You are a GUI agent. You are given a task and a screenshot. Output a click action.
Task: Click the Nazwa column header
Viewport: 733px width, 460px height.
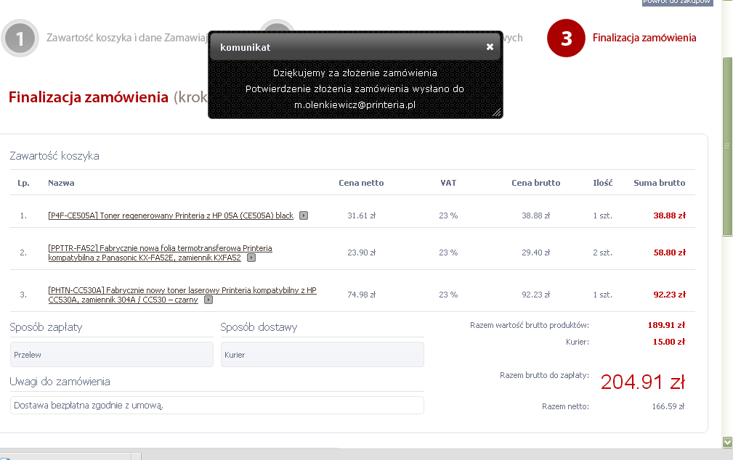(61, 183)
